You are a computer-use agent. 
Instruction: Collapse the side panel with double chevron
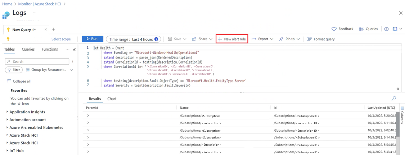click(x=74, y=50)
